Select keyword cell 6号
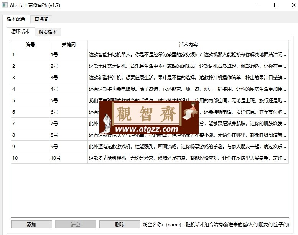Image resolution: width=298 pixels, height=235 pixels. click(x=68, y=112)
